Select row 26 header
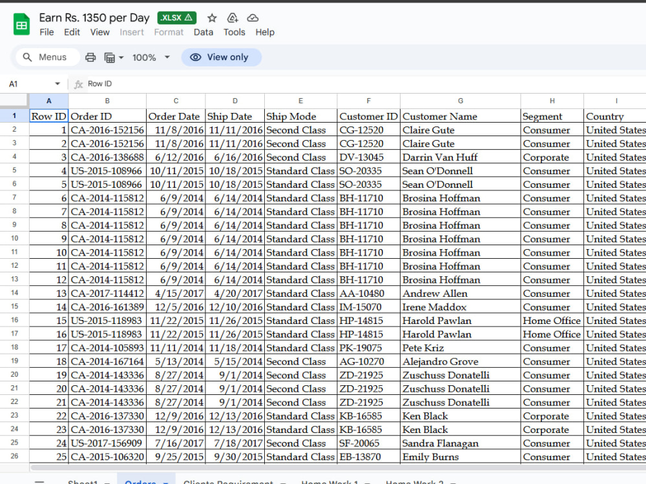Screen dimensions: 646x484 14,456
